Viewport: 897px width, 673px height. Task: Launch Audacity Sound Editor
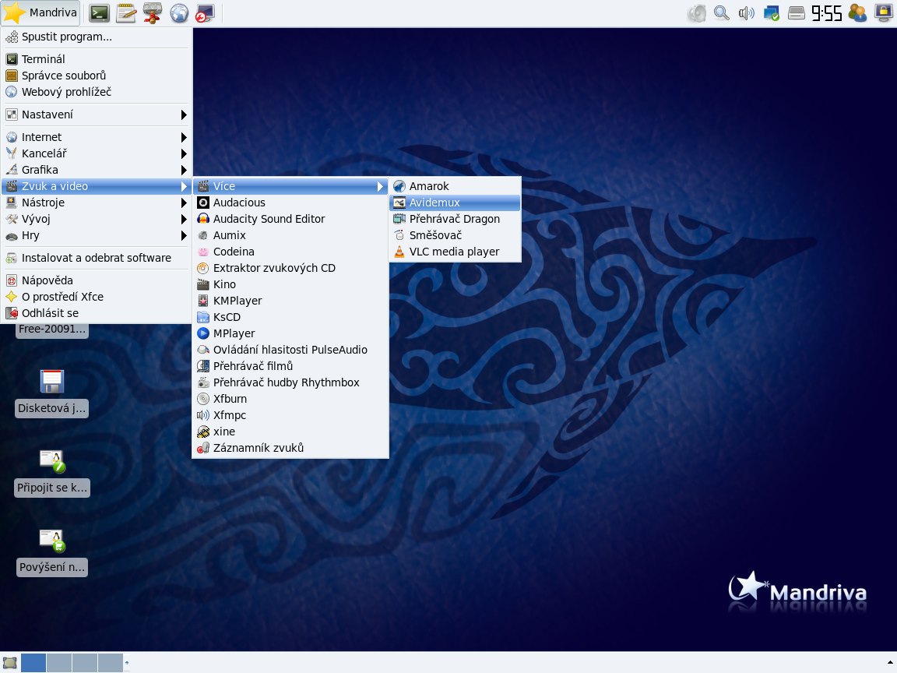tap(290, 219)
